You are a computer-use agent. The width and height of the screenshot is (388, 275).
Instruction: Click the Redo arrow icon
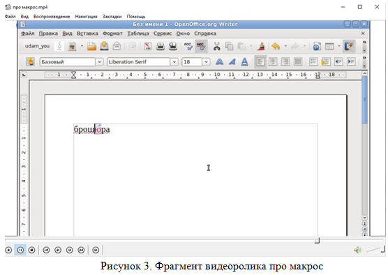click(x=295, y=46)
